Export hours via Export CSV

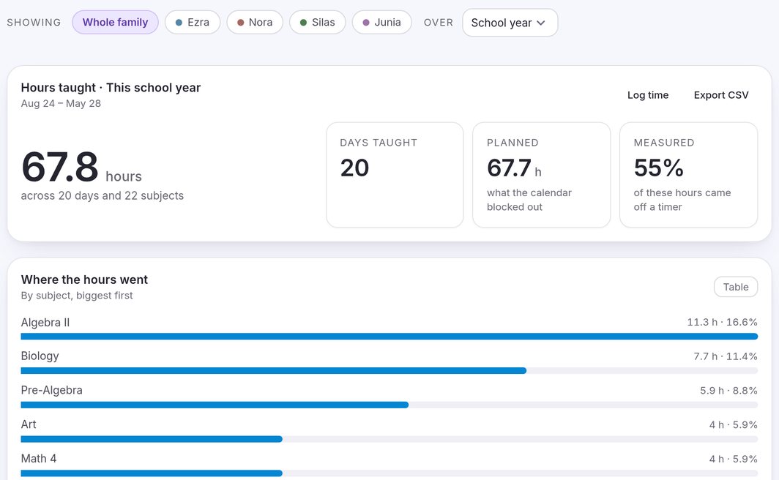pyautogui.click(x=721, y=95)
